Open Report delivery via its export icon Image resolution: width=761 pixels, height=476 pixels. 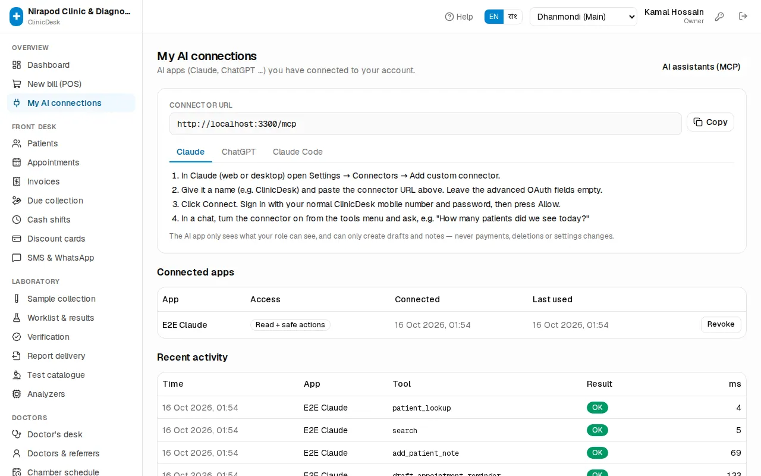[17, 356]
